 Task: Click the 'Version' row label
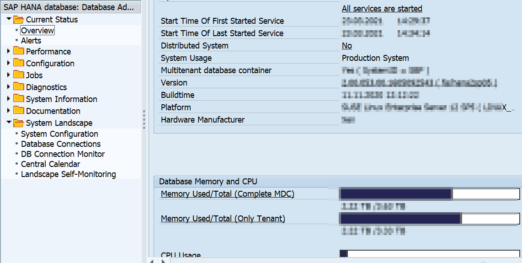pos(174,83)
